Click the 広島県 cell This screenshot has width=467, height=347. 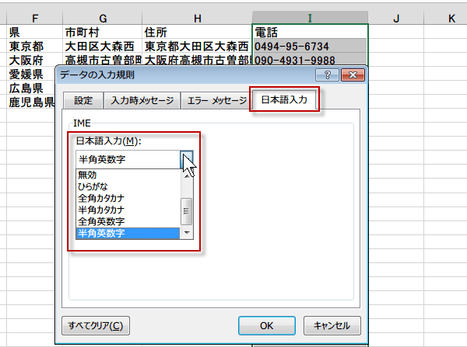[x=31, y=88]
